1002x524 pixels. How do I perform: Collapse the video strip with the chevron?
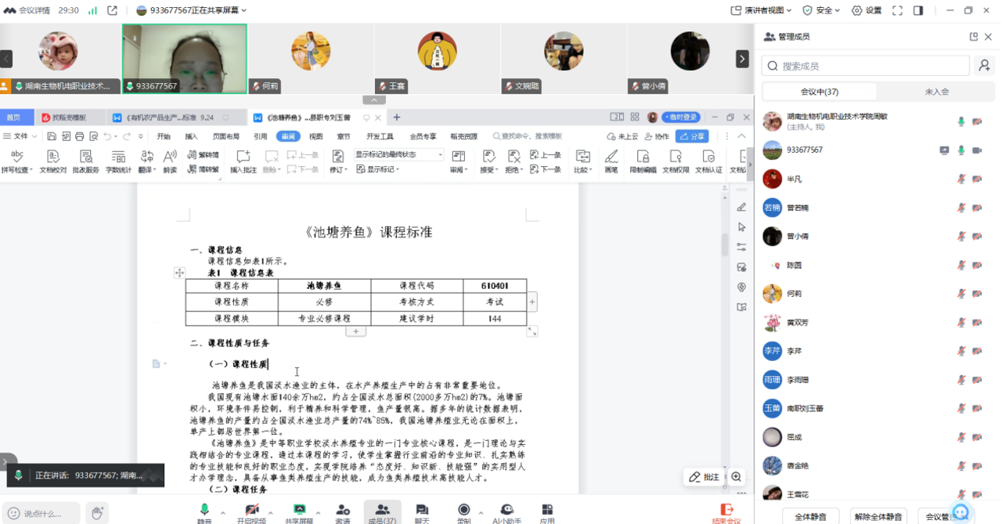click(373, 100)
